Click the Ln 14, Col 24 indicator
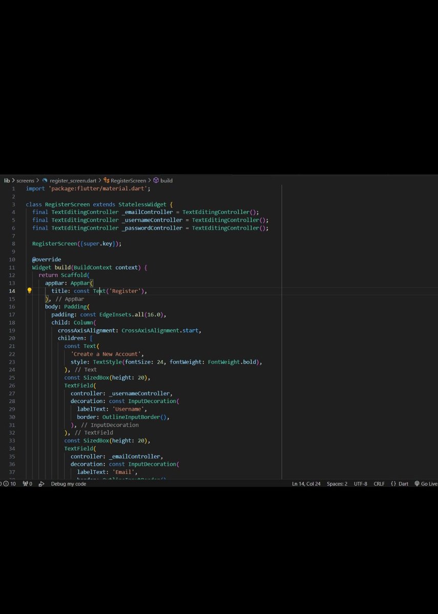438x614 pixels. pyautogui.click(x=306, y=484)
